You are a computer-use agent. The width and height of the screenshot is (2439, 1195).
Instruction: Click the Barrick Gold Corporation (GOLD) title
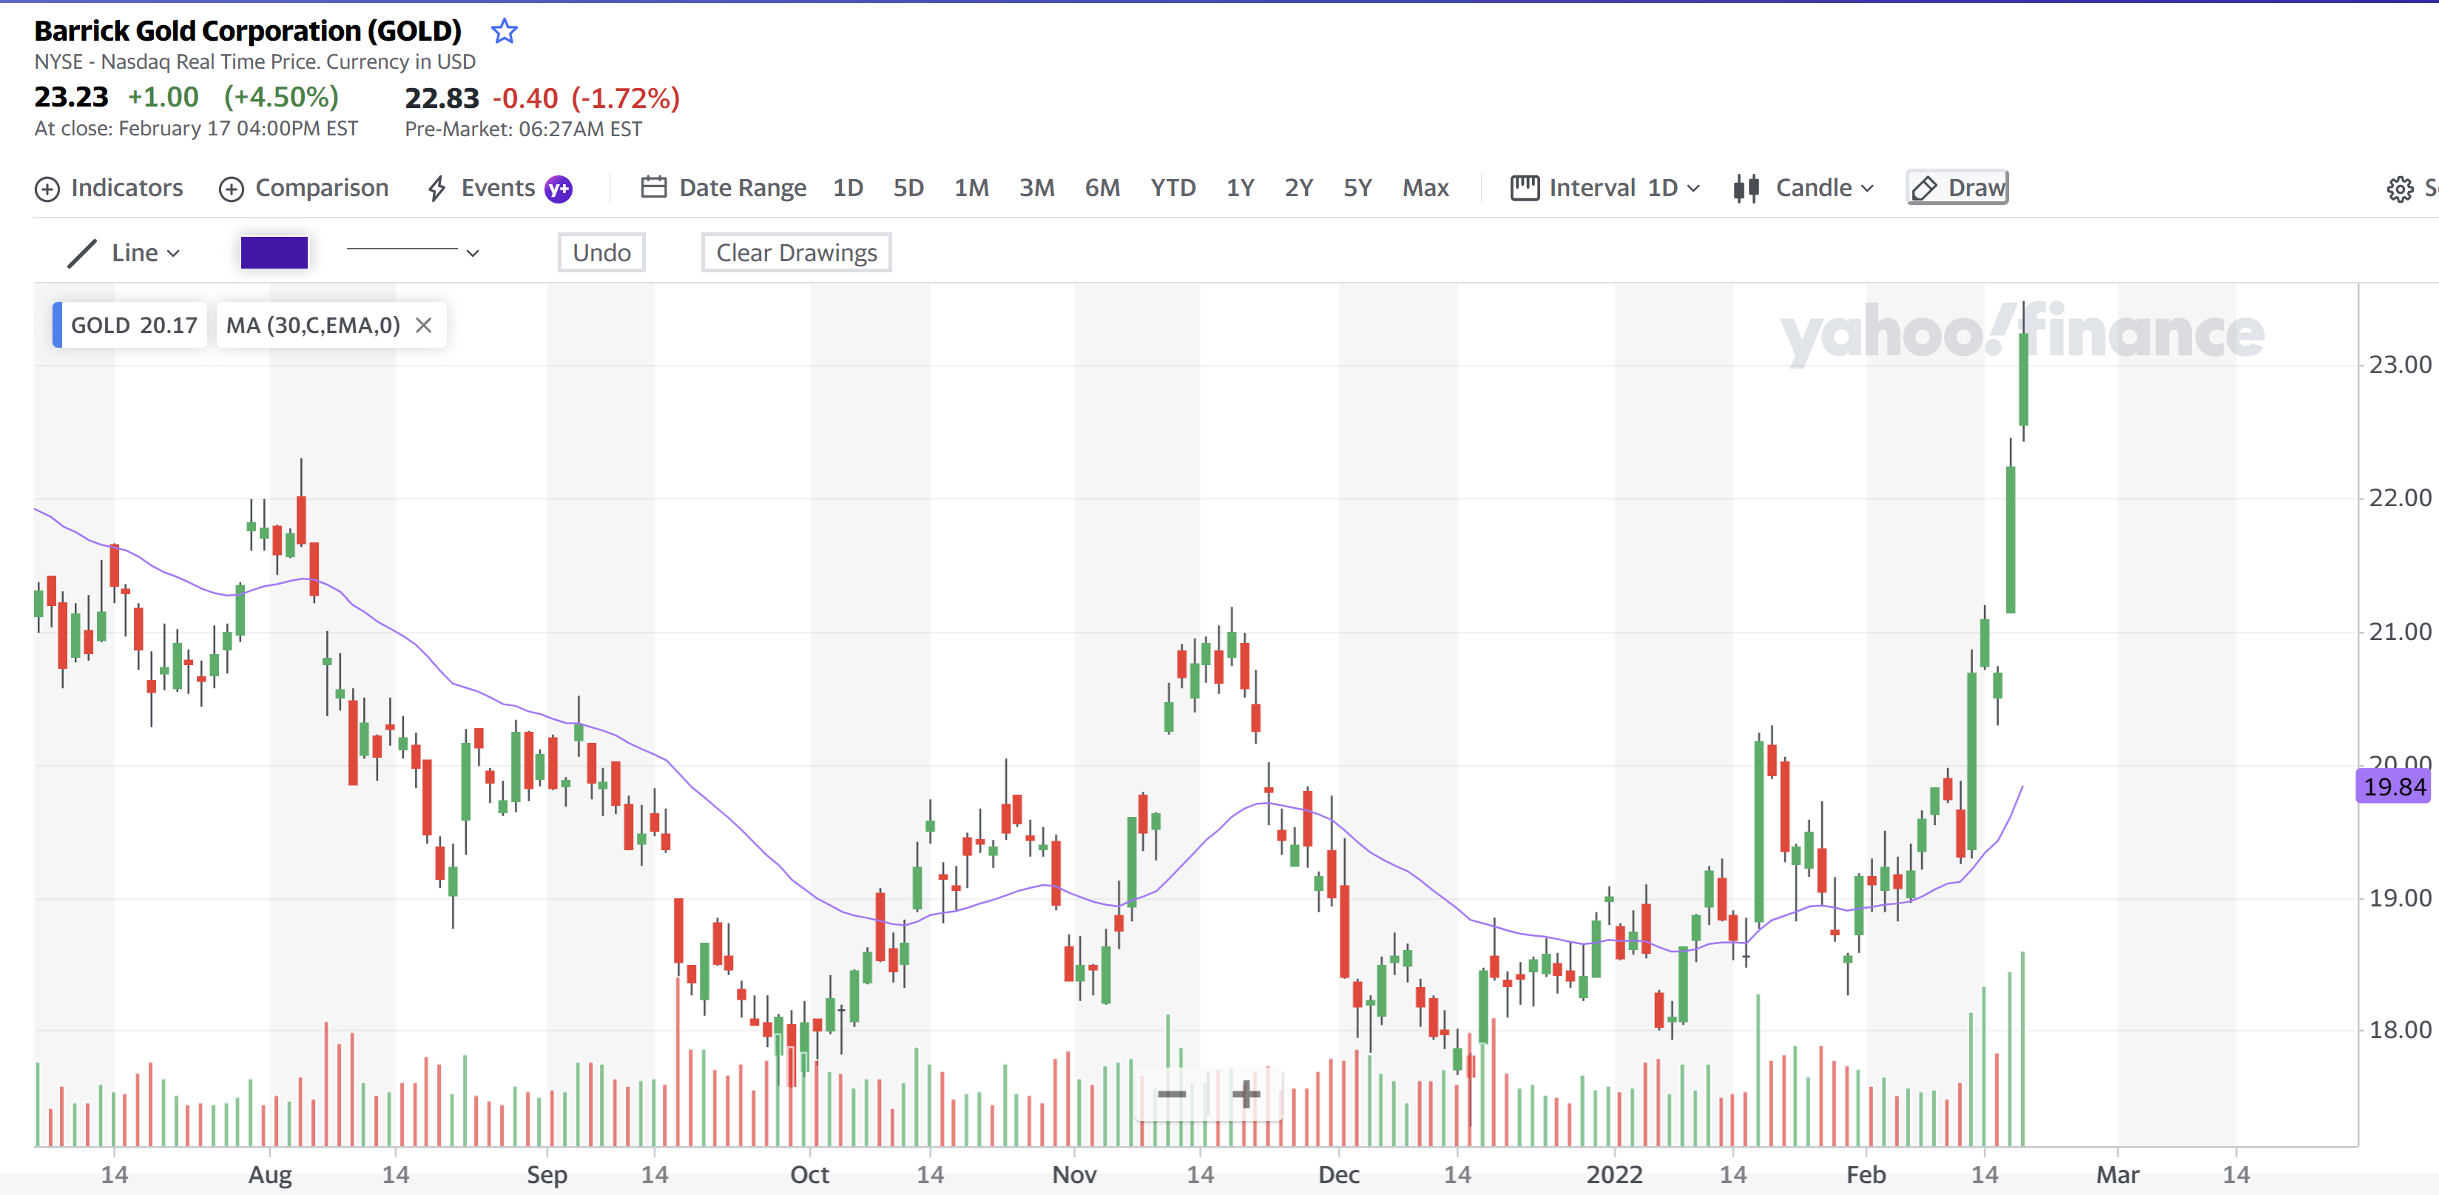pos(248,31)
